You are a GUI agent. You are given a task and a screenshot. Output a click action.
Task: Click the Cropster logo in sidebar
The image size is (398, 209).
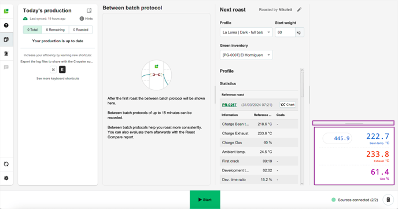coord(6,11)
